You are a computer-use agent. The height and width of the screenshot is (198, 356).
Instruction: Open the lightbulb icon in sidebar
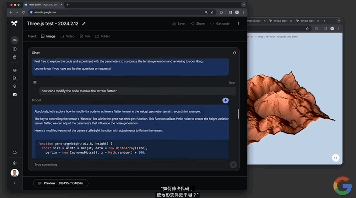coord(15,86)
